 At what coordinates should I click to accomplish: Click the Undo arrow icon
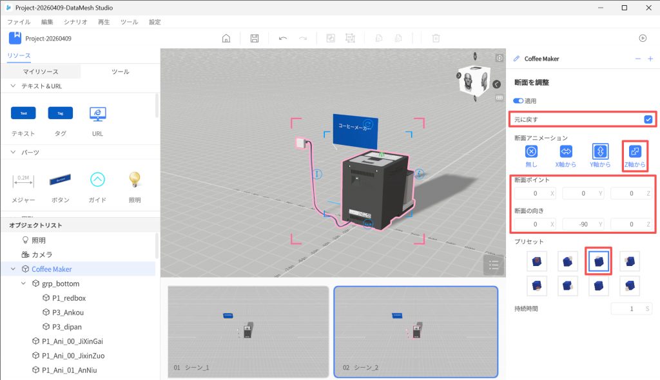282,38
